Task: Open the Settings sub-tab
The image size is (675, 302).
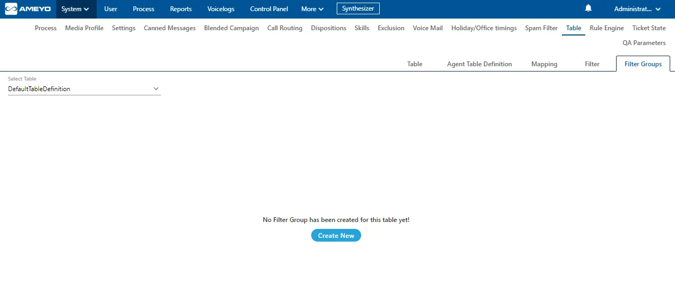Action: 124,28
